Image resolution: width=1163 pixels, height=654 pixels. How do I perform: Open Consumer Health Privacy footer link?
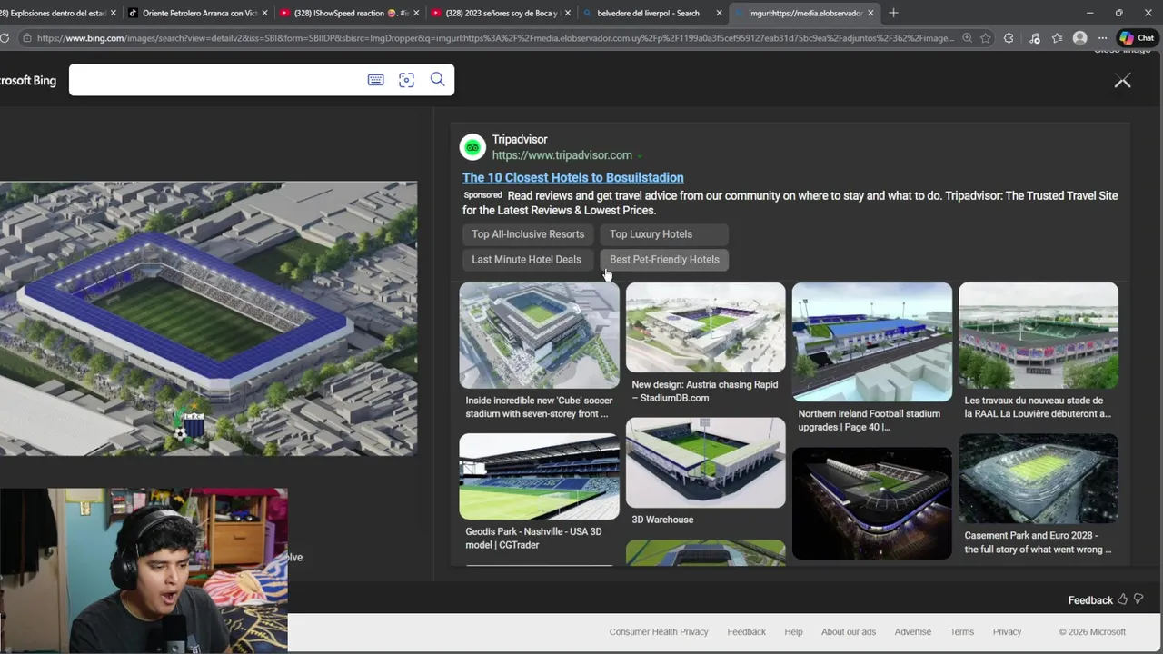(659, 632)
